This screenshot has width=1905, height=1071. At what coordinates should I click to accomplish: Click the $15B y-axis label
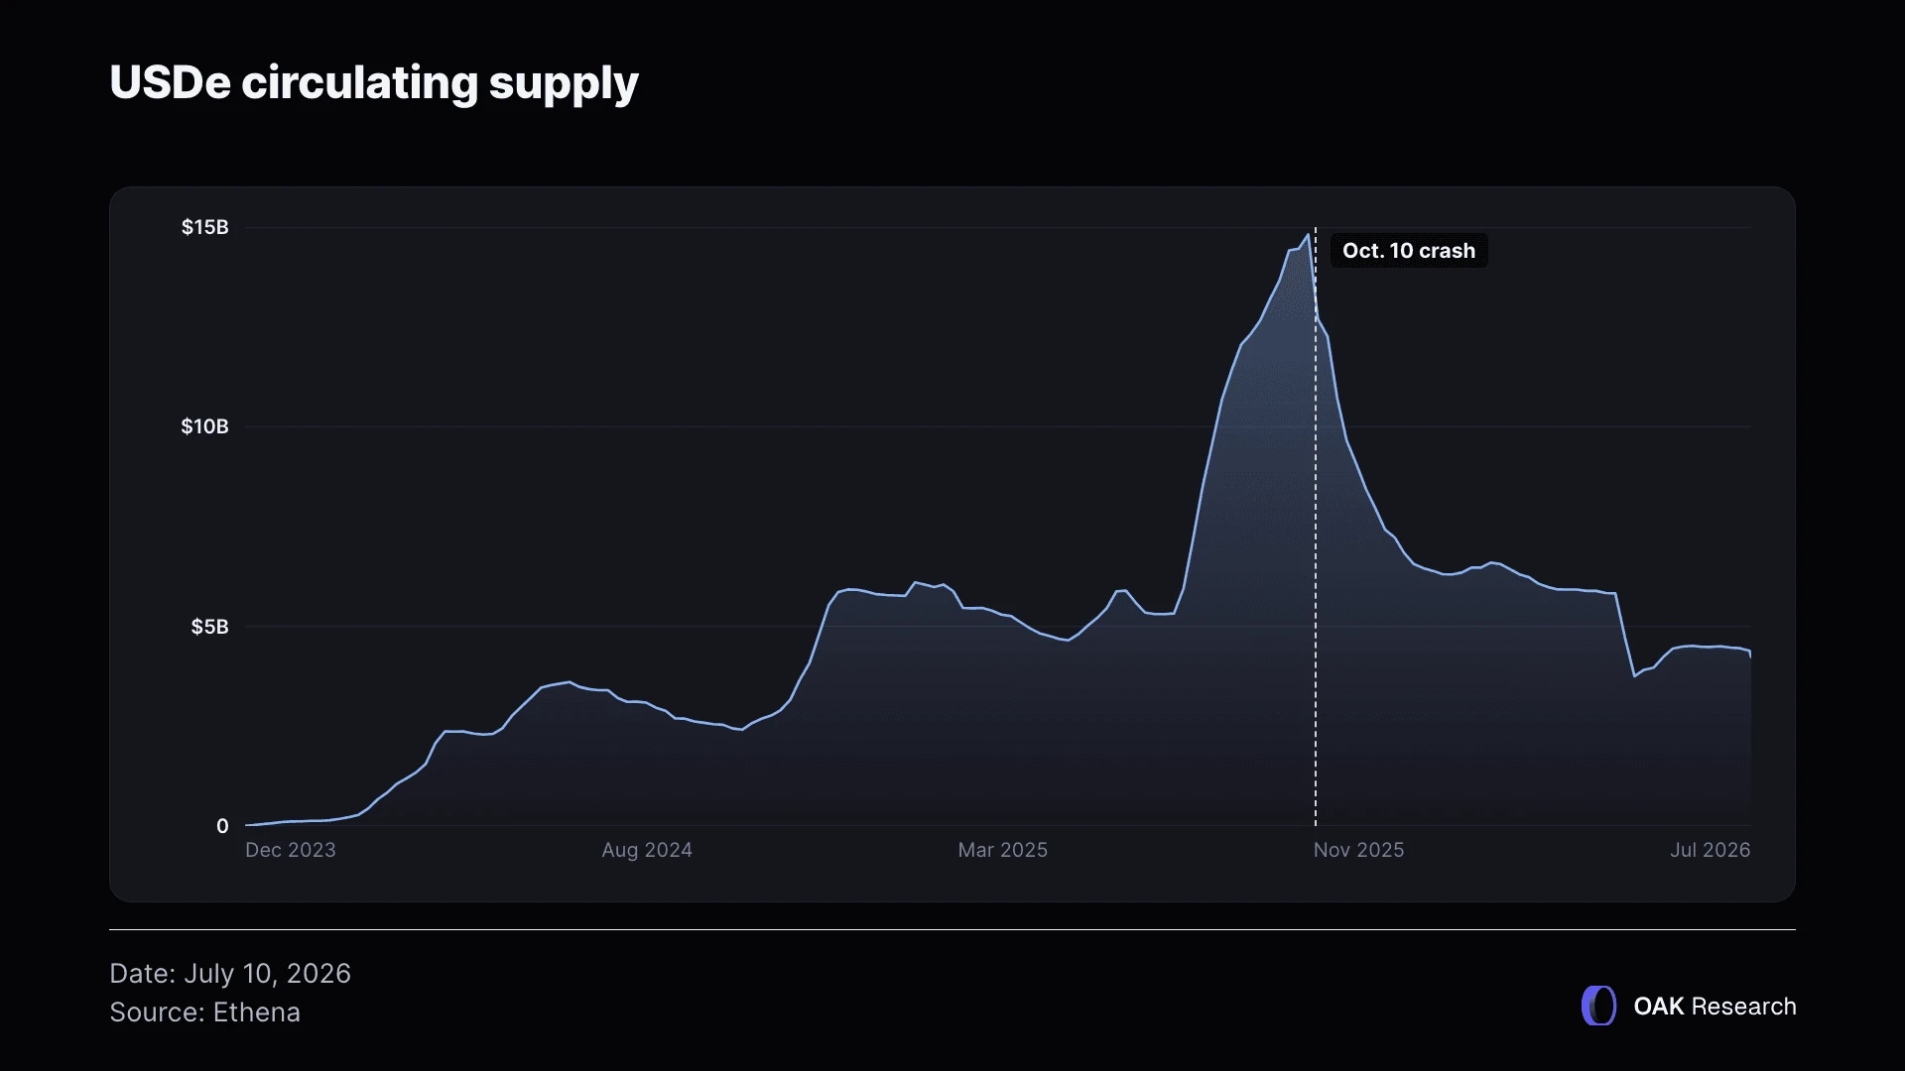[204, 227]
